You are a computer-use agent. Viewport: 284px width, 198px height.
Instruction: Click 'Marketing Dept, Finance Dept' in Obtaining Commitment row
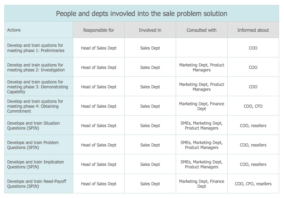tap(201, 106)
